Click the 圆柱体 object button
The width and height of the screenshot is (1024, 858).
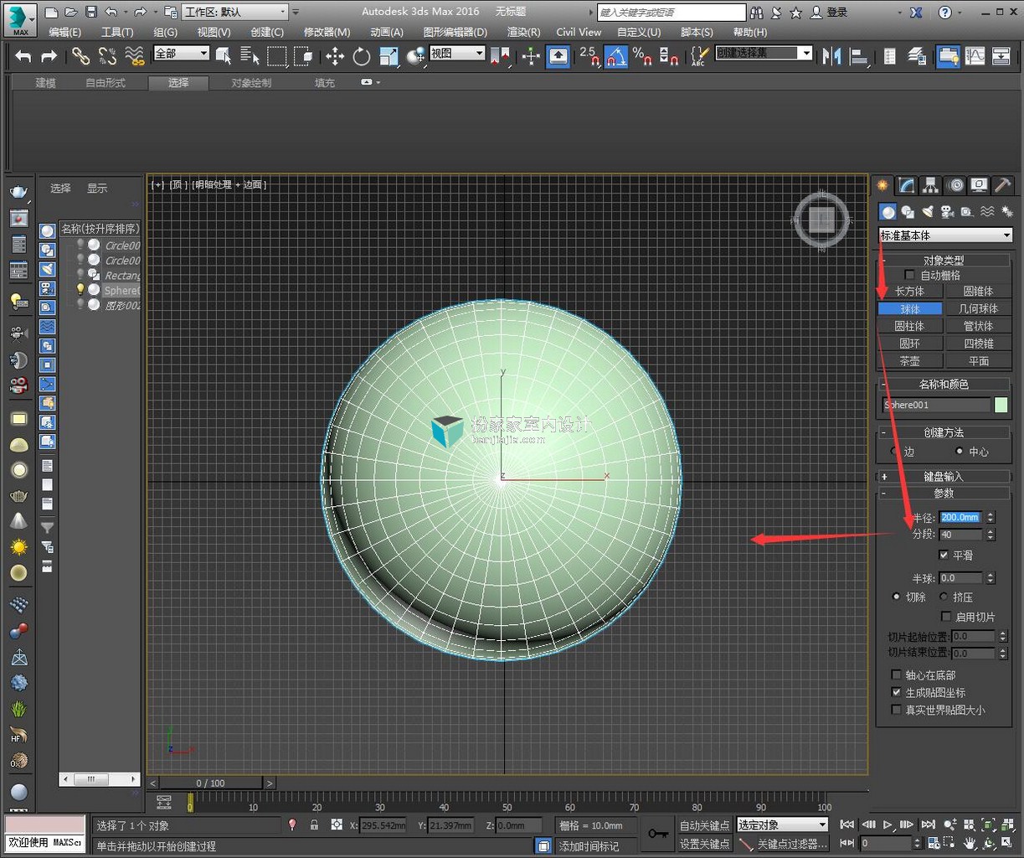tap(909, 326)
